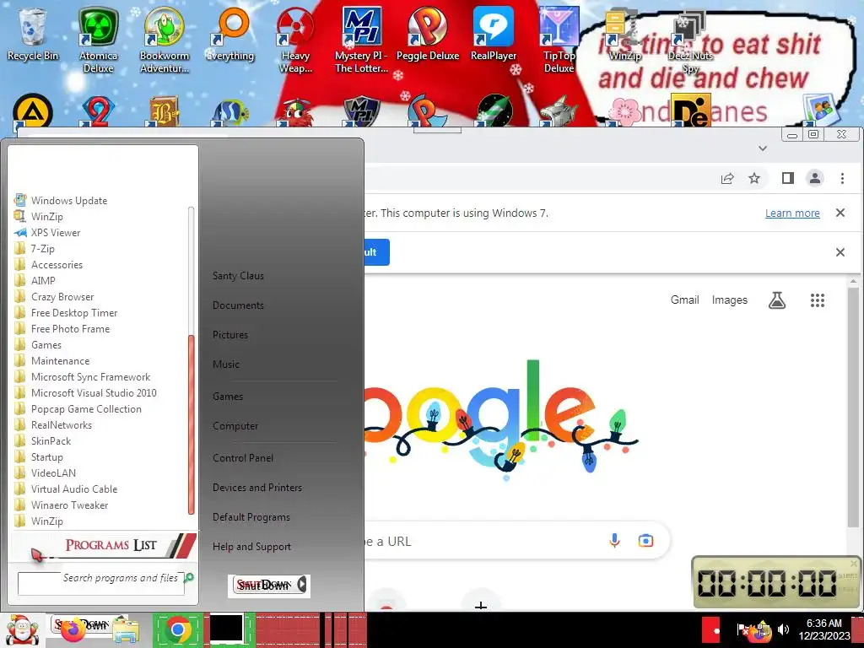Expand the AIMP folder
Screen dimensions: 864x648
pyautogui.click(x=43, y=280)
